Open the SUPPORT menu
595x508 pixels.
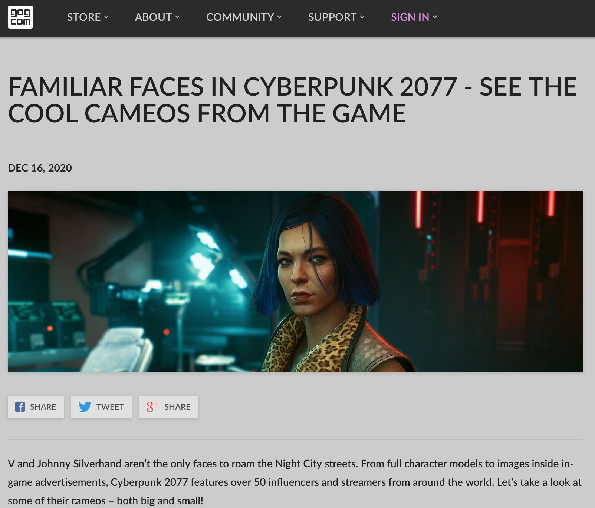point(336,17)
